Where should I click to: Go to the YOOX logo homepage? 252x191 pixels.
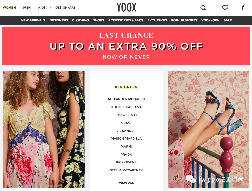pos(127,7)
